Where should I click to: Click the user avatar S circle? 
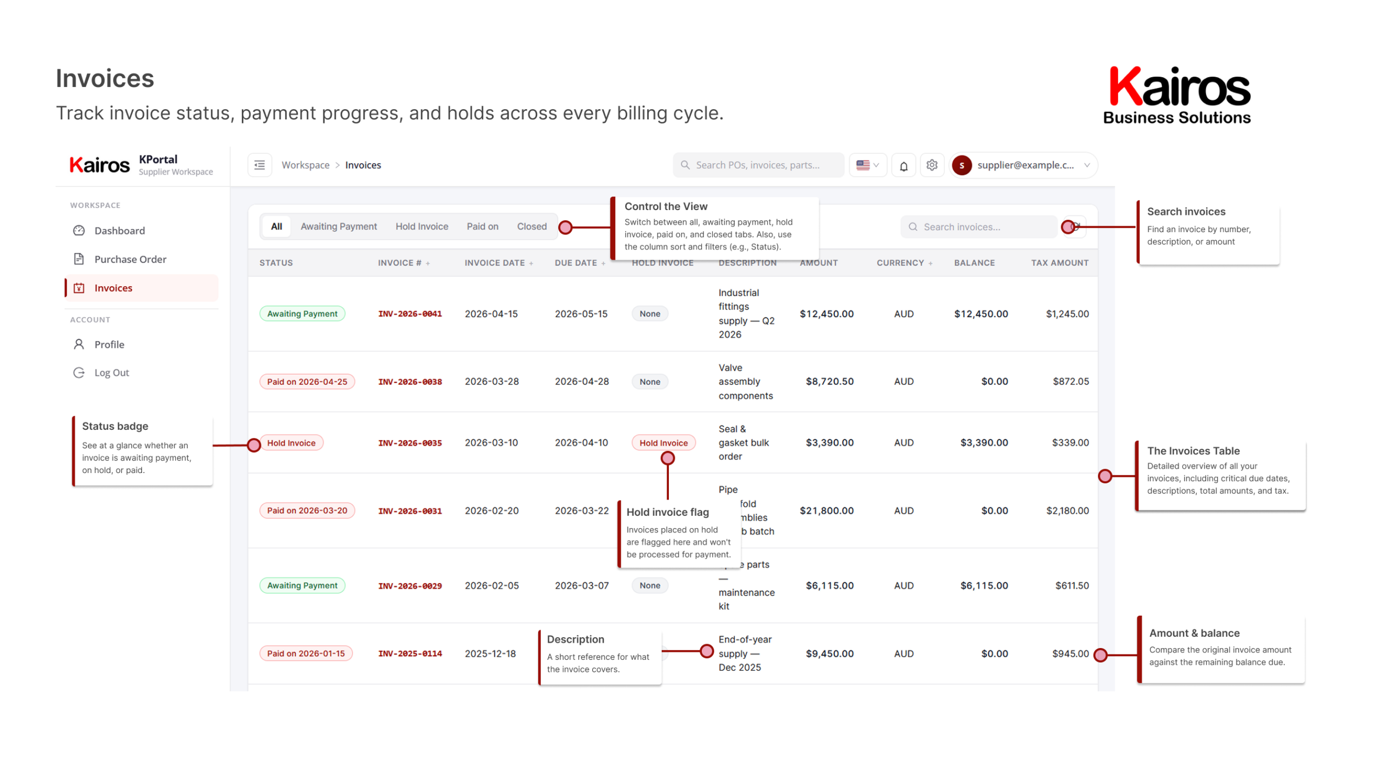click(962, 165)
